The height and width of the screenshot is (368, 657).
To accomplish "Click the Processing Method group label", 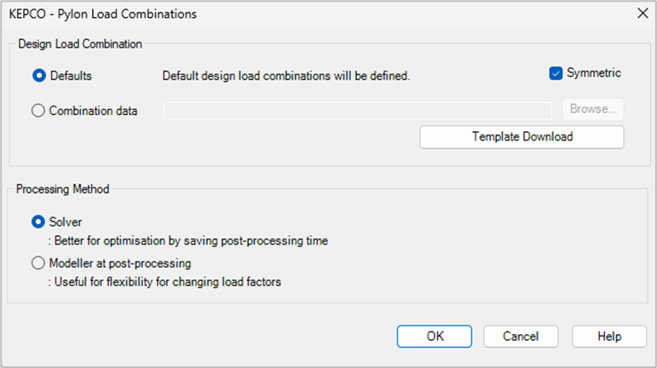I will 62,188.
